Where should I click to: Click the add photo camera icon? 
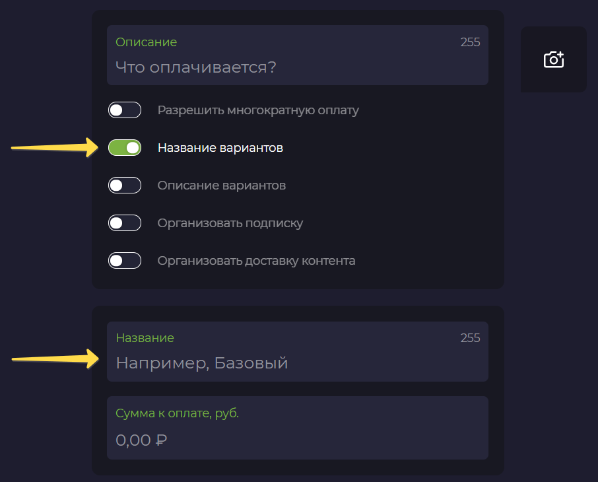pos(554,59)
